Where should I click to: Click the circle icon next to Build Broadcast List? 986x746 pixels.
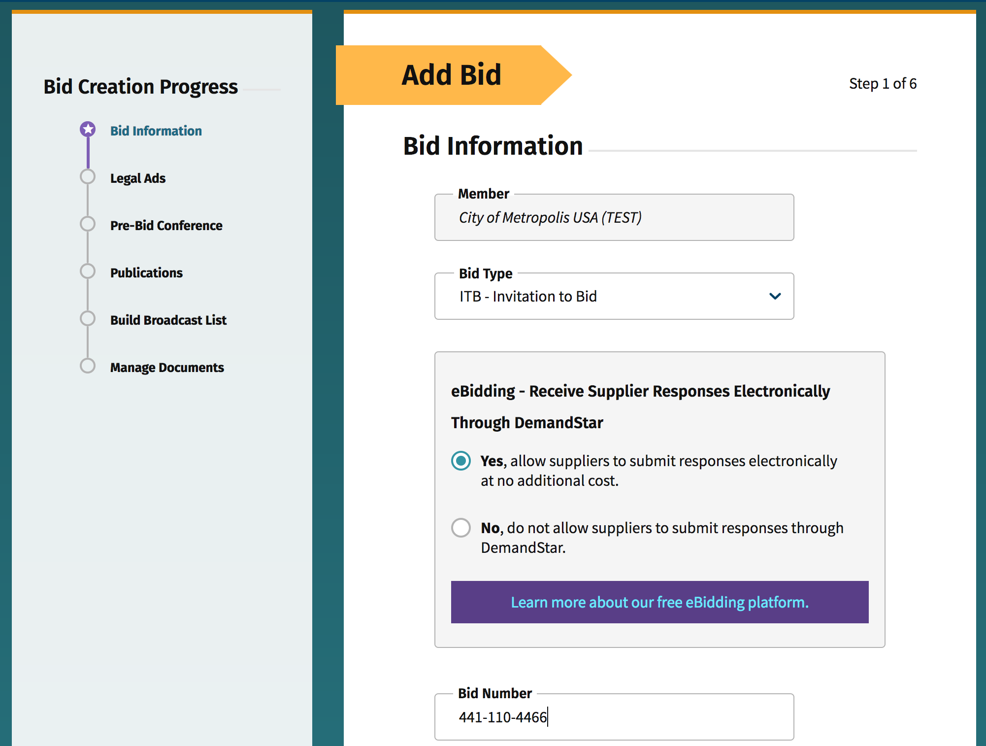(88, 318)
